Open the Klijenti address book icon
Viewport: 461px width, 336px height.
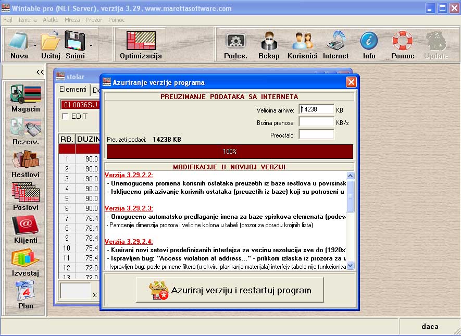click(26, 228)
